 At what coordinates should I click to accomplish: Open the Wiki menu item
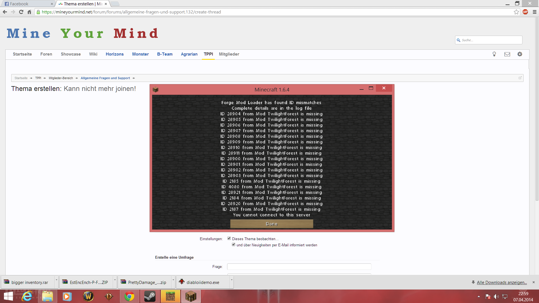[93, 54]
